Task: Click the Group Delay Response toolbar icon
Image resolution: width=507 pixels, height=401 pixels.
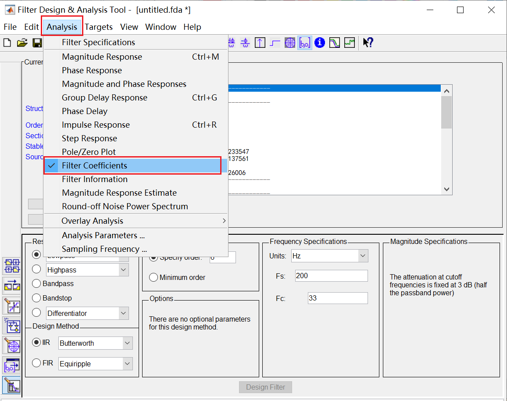Action: click(232, 43)
